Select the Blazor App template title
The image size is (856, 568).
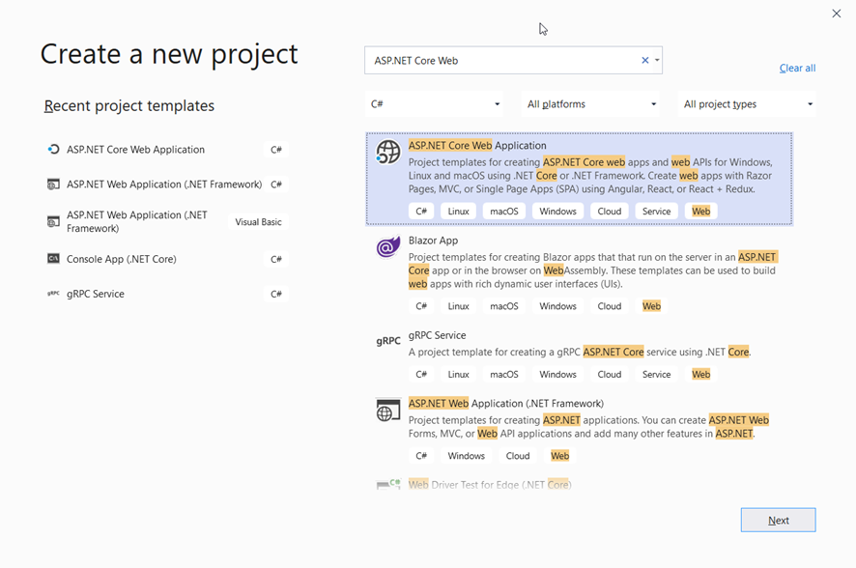[x=433, y=241]
